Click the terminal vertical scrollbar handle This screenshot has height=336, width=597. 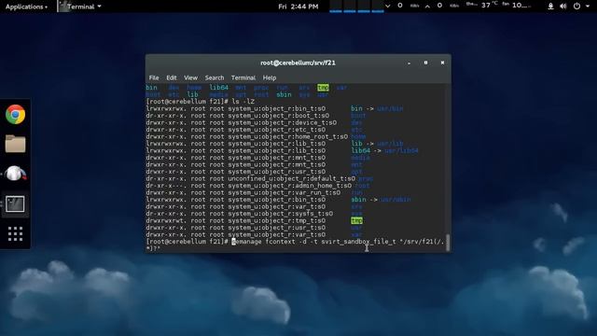[448, 243]
